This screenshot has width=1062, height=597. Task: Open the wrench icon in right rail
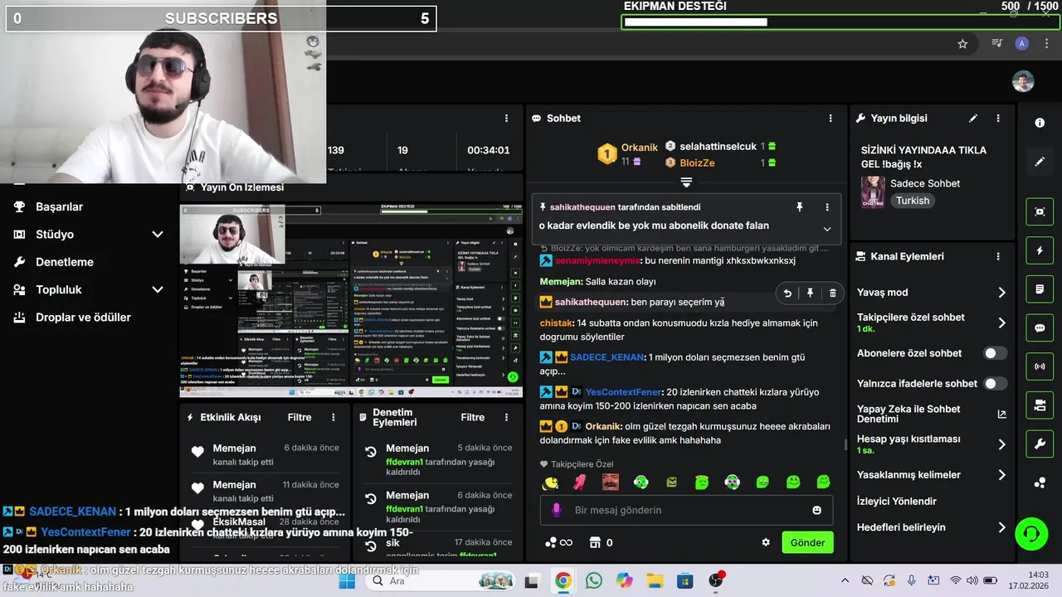point(1040,444)
